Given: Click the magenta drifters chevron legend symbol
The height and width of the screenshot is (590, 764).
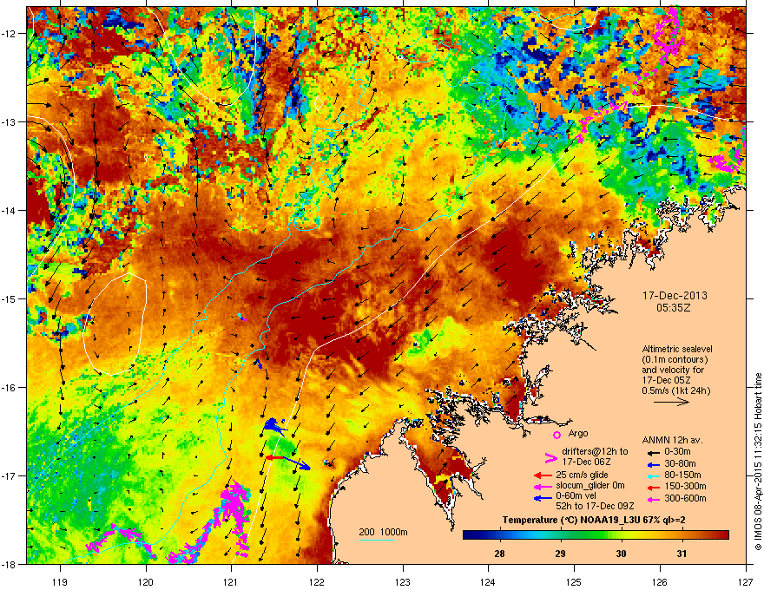Looking at the screenshot, I should (550, 458).
